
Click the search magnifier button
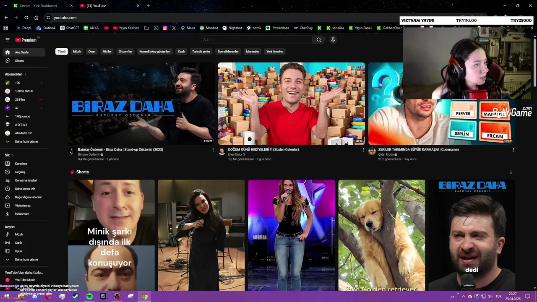319,40
